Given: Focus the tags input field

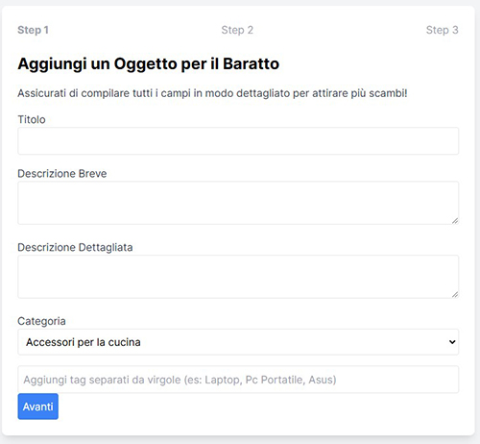Looking at the screenshot, I should tap(238, 380).
